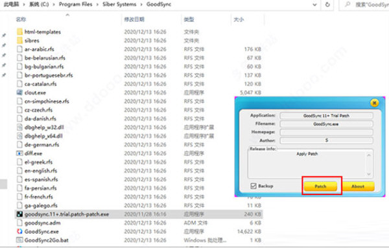
Task: Click the diff.exe application icon
Action: click(x=19, y=153)
